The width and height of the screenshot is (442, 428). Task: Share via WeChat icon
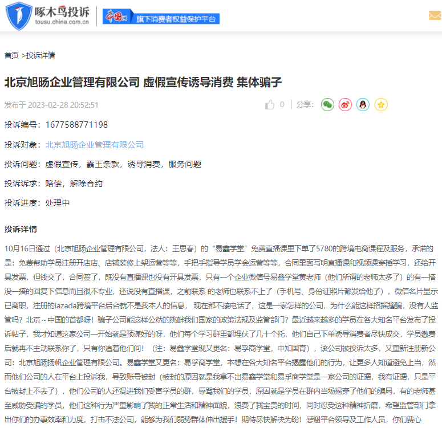[x=327, y=105]
